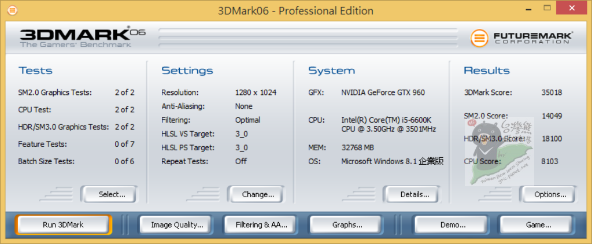Start the Game mode
592x244 pixels.
coord(538,225)
